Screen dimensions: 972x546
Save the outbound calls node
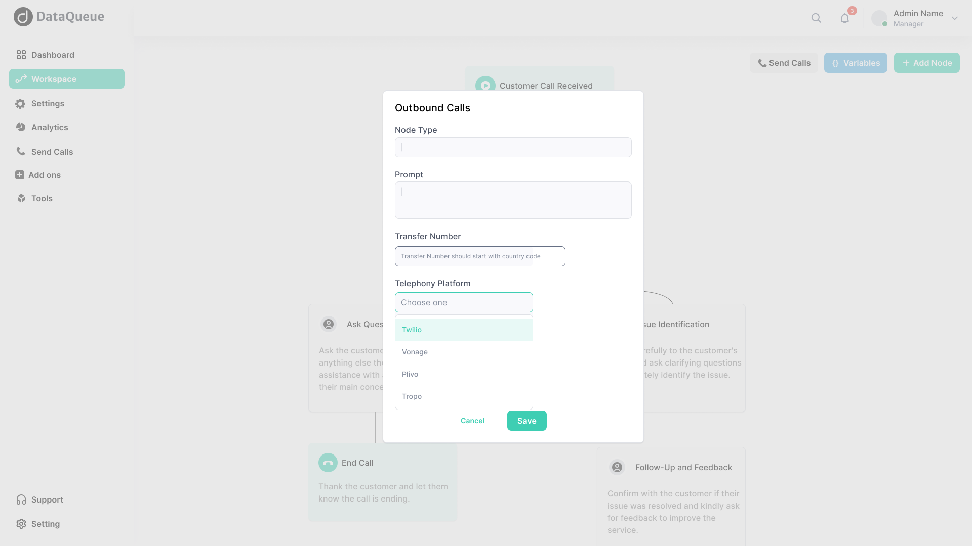point(526,421)
